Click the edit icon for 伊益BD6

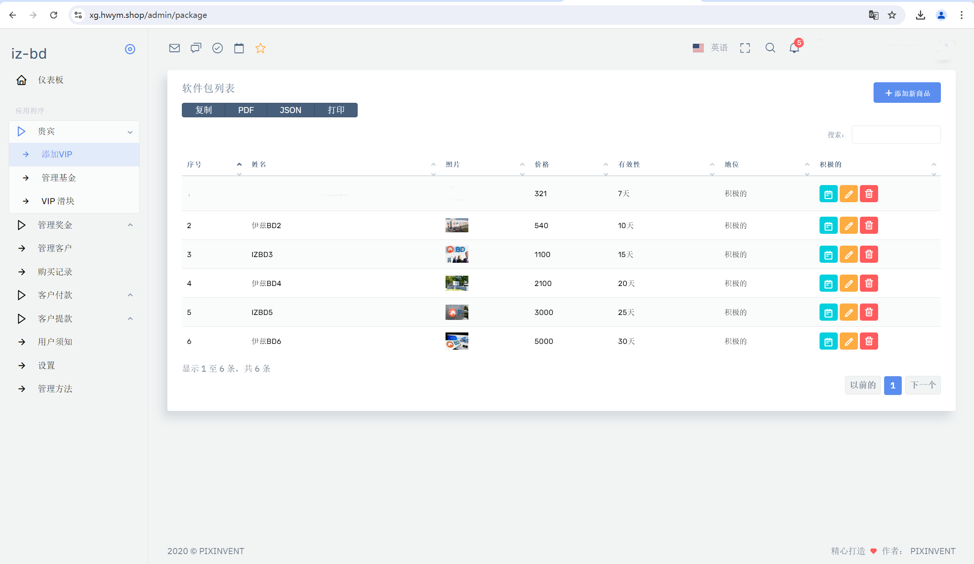pos(848,341)
